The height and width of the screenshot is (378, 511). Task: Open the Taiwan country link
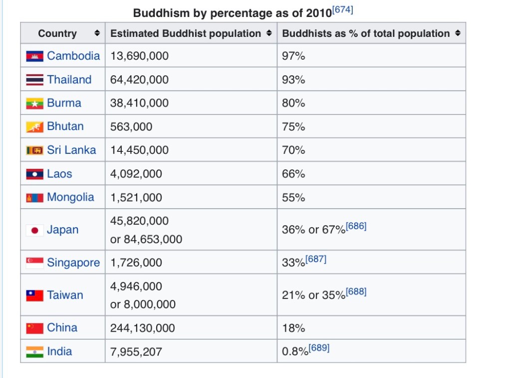[65, 295]
